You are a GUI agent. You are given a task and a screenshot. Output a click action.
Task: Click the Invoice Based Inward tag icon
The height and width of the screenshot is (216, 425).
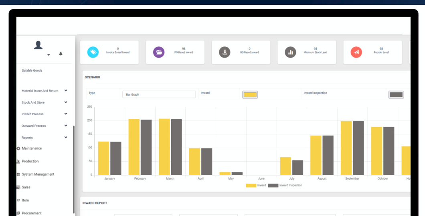tap(93, 52)
